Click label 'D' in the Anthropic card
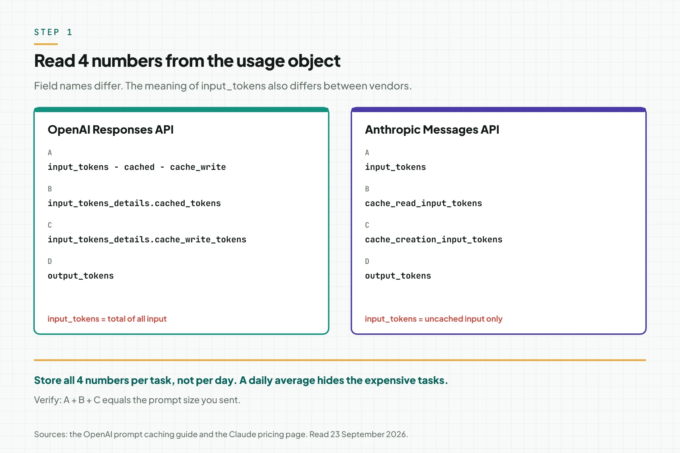Image resolution: width=680 pixels, height=453 pixels. (367, 261)
